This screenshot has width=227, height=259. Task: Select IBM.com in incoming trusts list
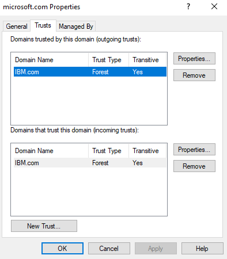90,163
